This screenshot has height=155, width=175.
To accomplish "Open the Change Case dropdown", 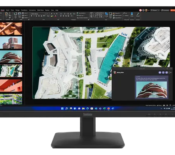I will pos(48,16).
